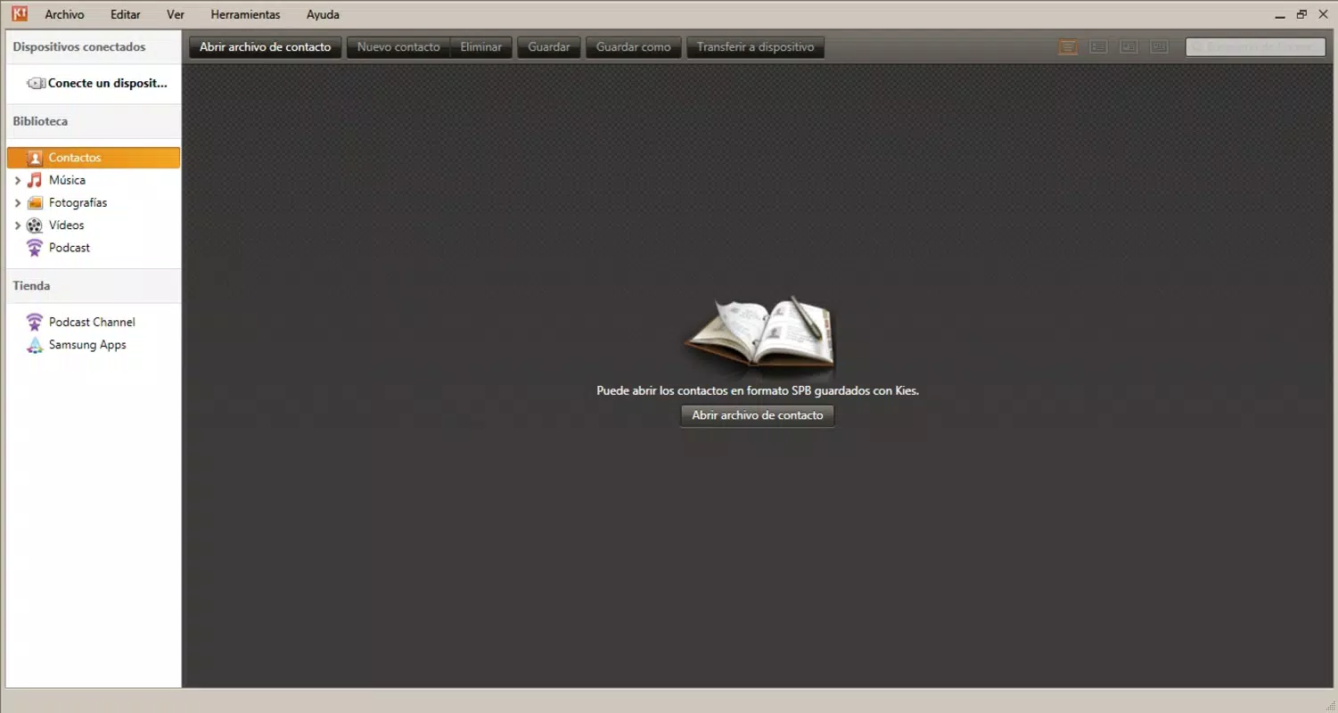Expand the Fotografías tree node

point(18,202)
